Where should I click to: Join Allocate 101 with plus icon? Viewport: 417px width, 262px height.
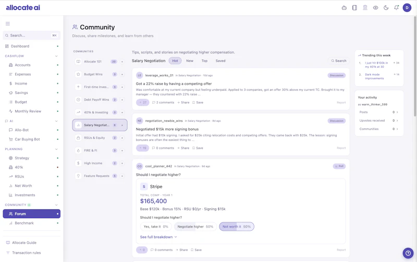coord(122,62)
